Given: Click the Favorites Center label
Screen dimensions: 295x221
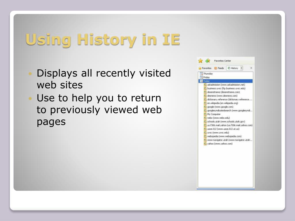Looking at the screenshot, I should pyautogui.click(x=222, y=61).
